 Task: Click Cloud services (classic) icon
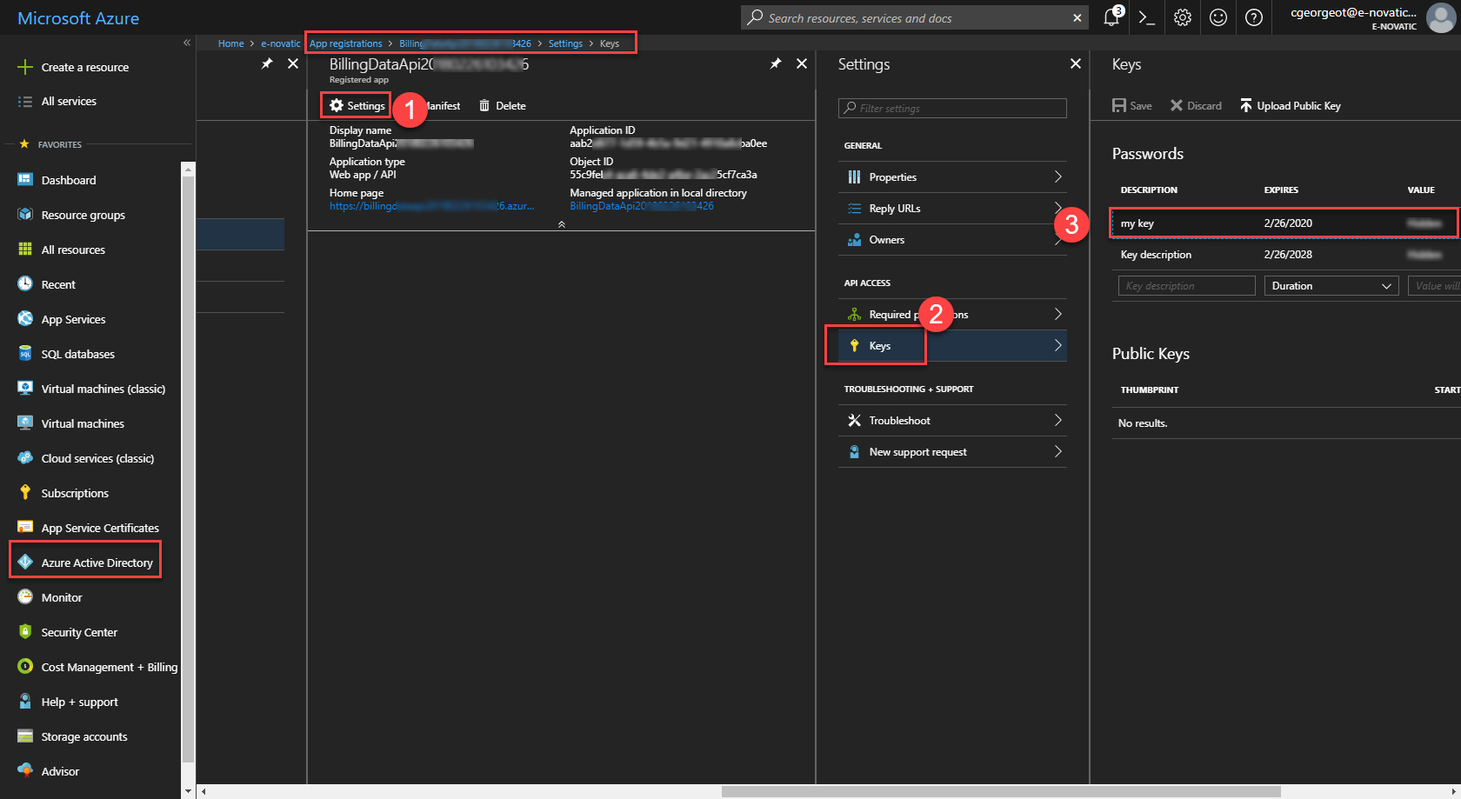25,458
